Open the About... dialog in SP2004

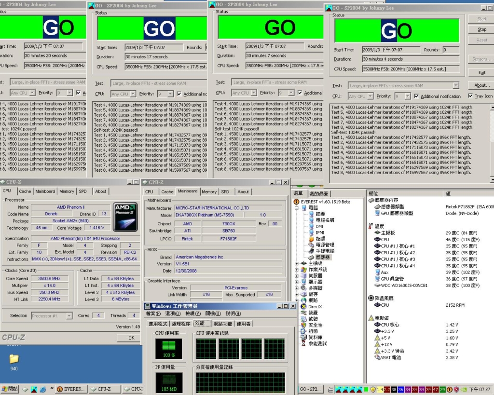click(482, 85)
